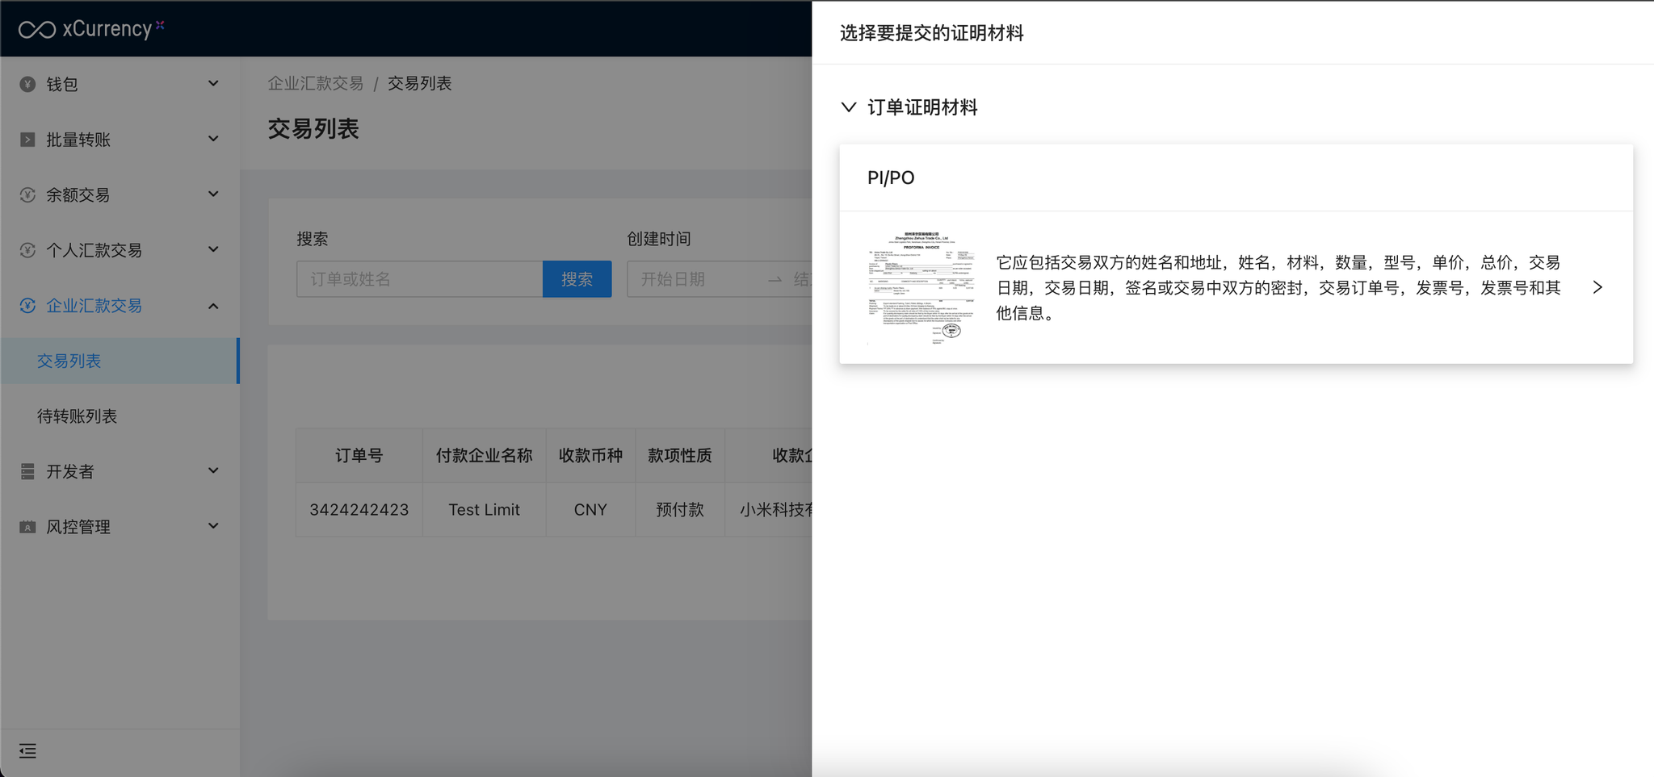Click the 开始日期 date field
The height and width of the screenshot is (777, 1654).
click(x=674, y=279)
